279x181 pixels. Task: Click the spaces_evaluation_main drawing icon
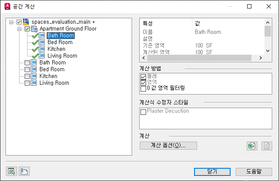(26, 22)
